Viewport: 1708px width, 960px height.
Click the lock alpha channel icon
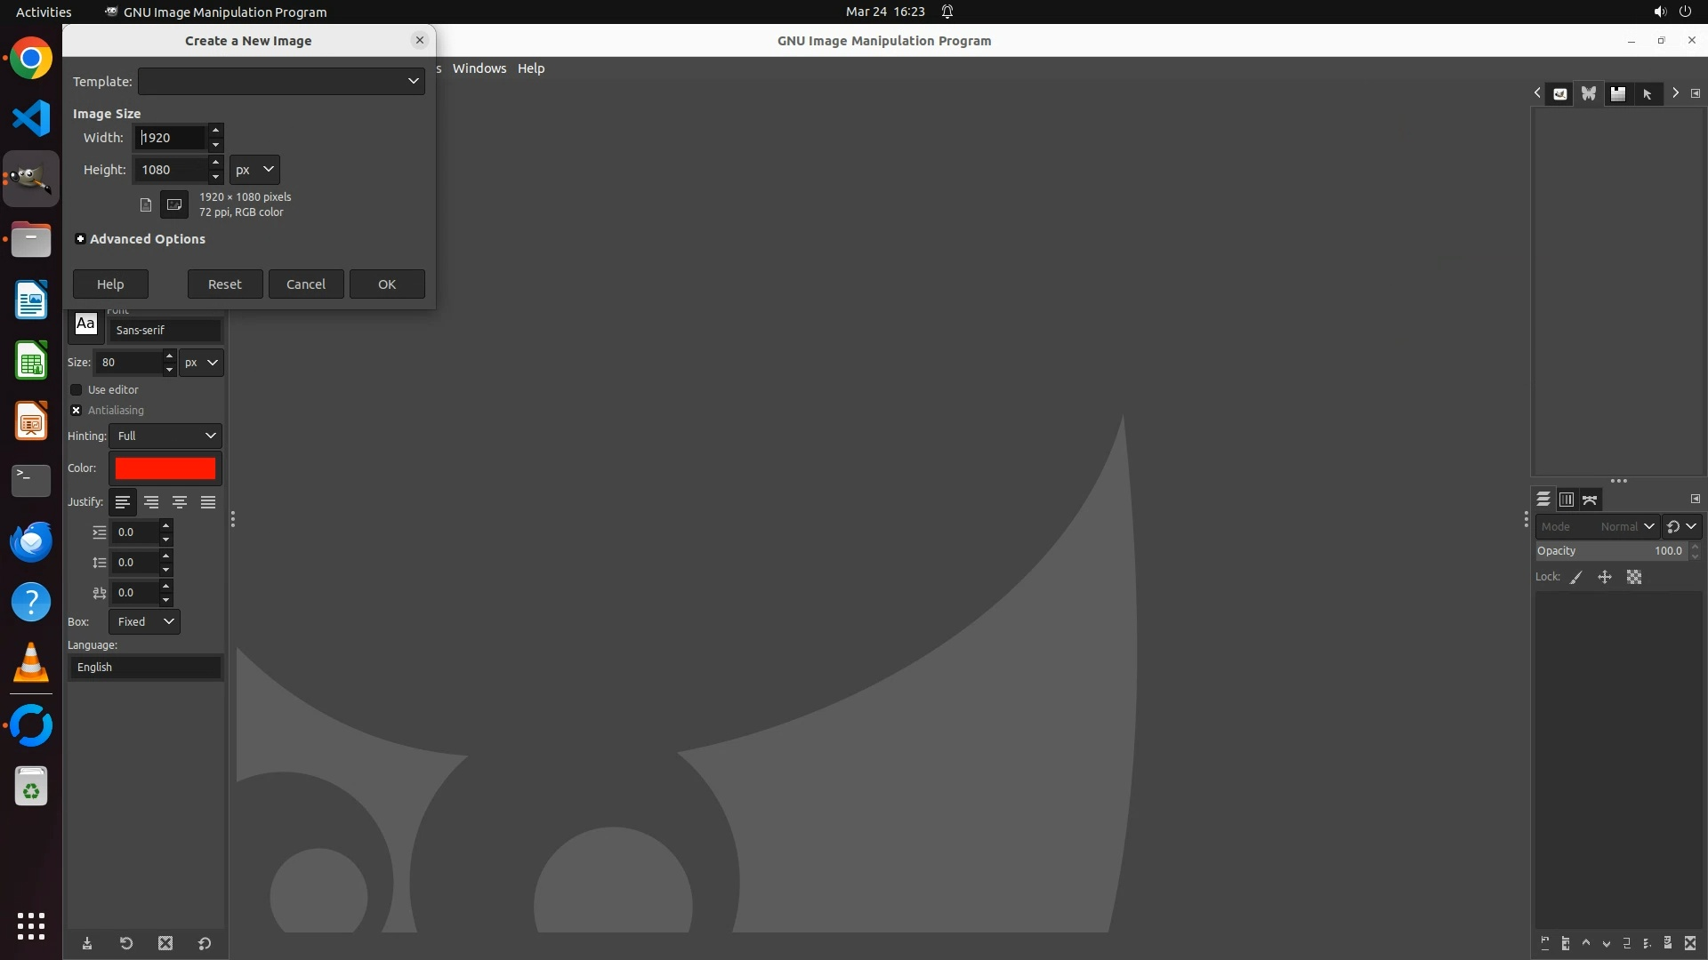[x=1634, y=578]
